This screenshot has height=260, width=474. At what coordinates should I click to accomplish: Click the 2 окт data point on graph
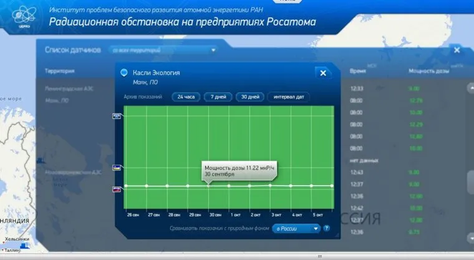[x=249, y=186]
